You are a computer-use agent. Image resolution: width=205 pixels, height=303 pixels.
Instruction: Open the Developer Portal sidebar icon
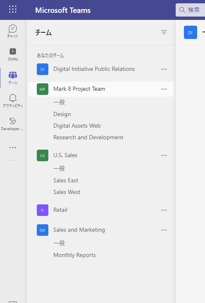point(13,124)
